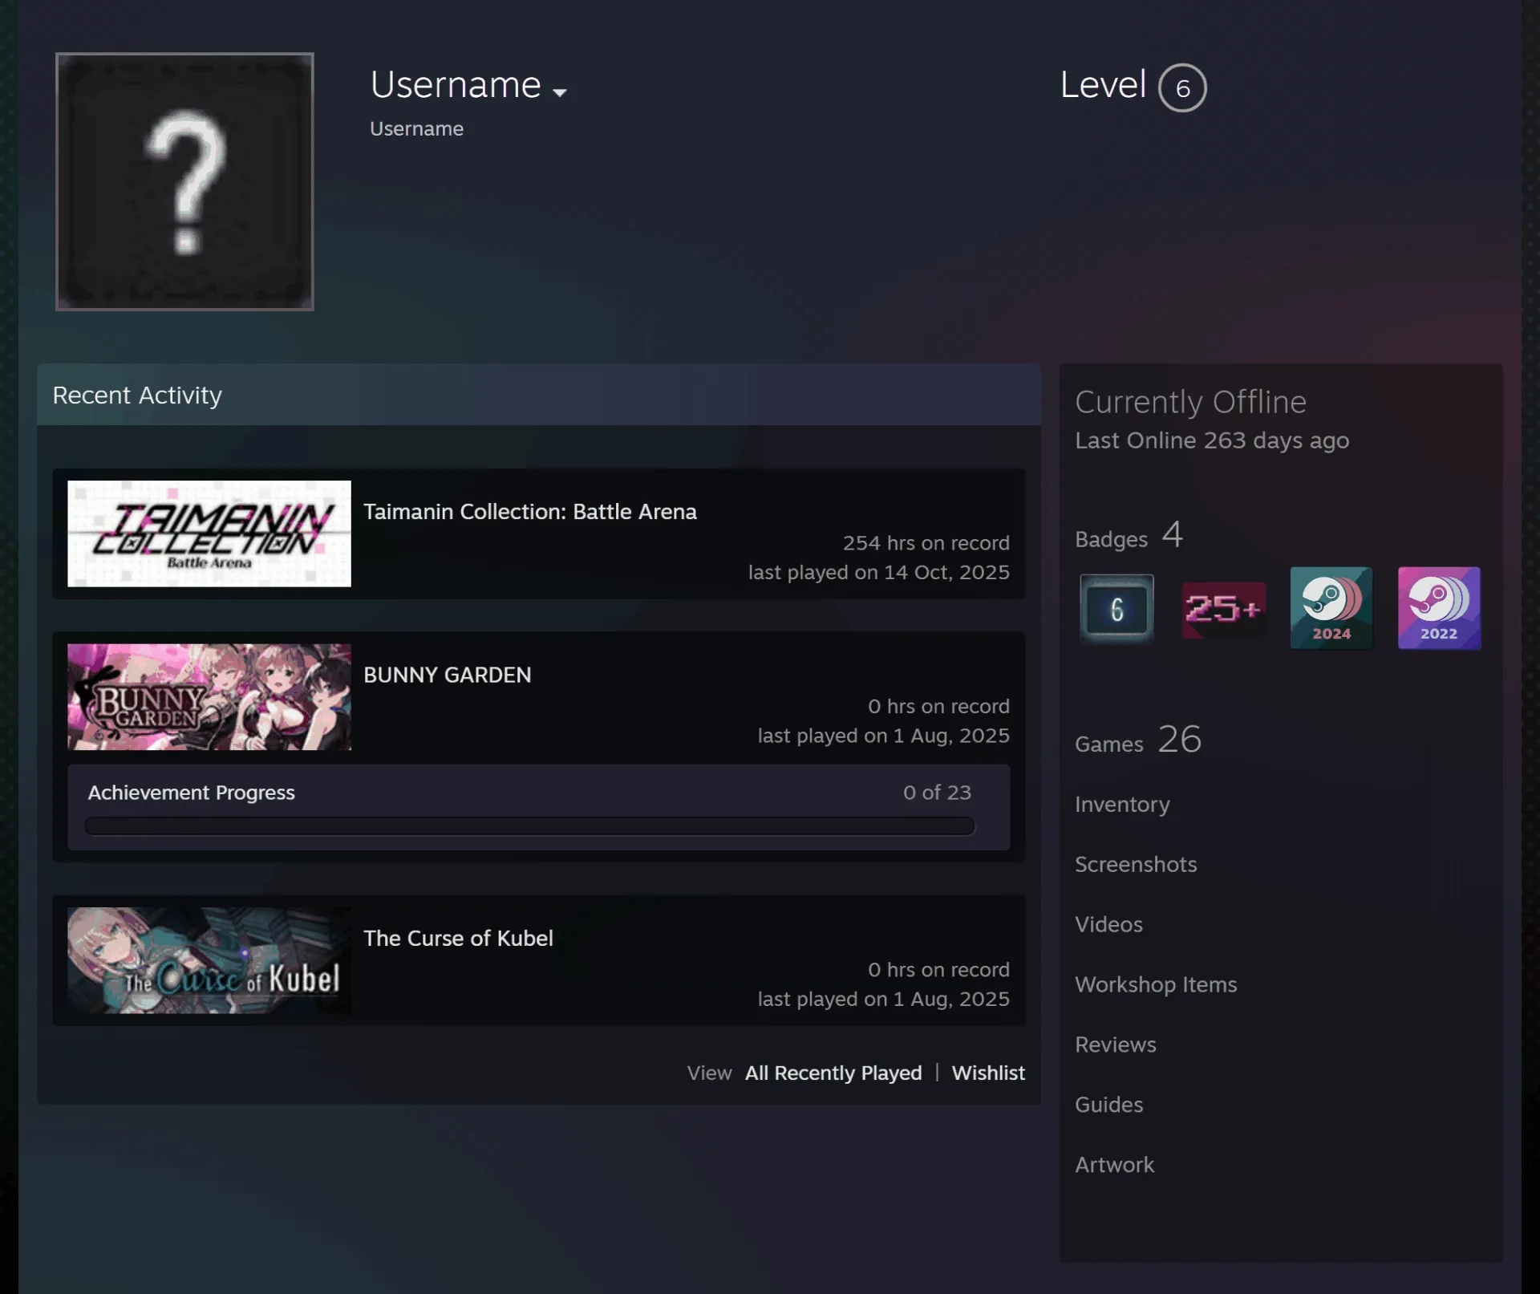The image size is (1540, 1294).
Task: Click the Recent Activity header
Action: click(539, 395)
